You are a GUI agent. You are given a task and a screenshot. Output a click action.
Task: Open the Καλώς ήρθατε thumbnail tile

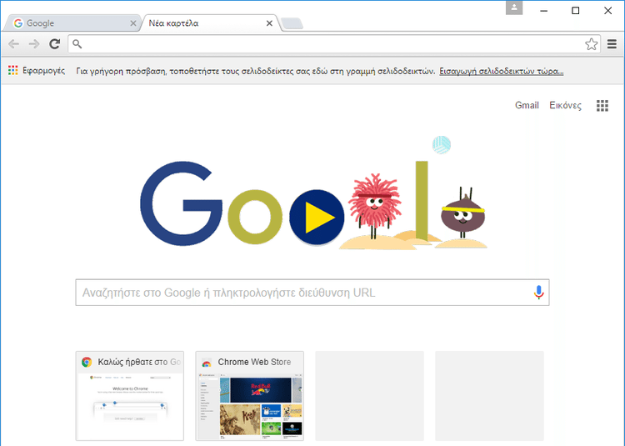130,396
